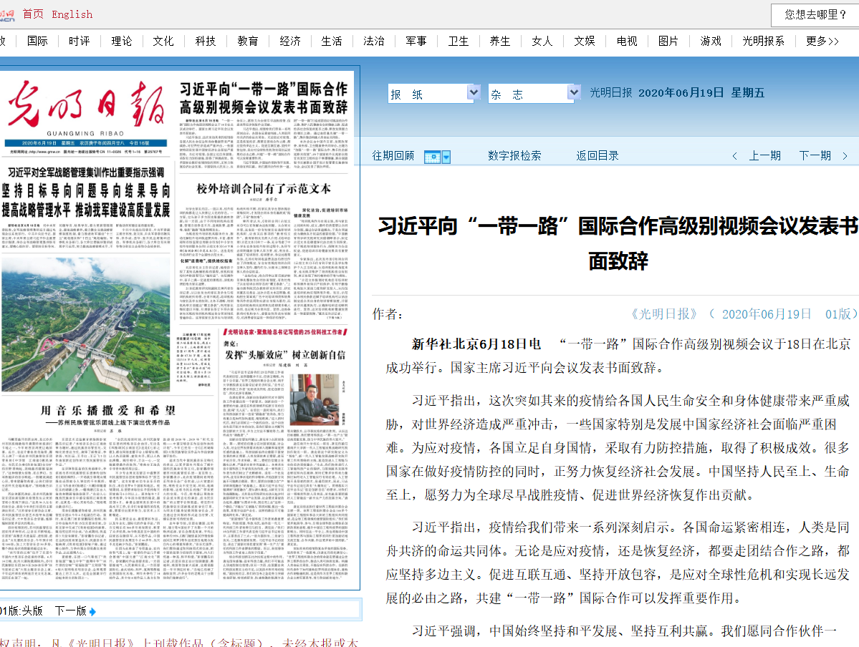This screenshot has height=647, width=859.
Task: Click the paragraph beginning 新华社北京6月18日电
Action: point(618,356)
